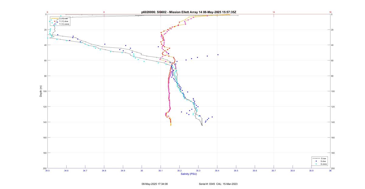Click salinity tick label 34.6
365x189 pixels.
click(x=66, y=171)
